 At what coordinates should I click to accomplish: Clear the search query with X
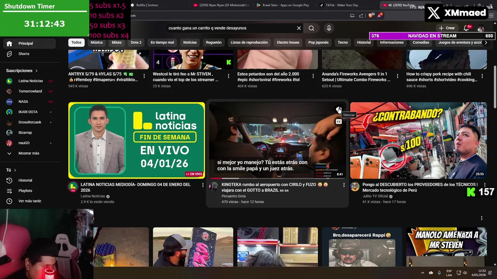(299, 28)
